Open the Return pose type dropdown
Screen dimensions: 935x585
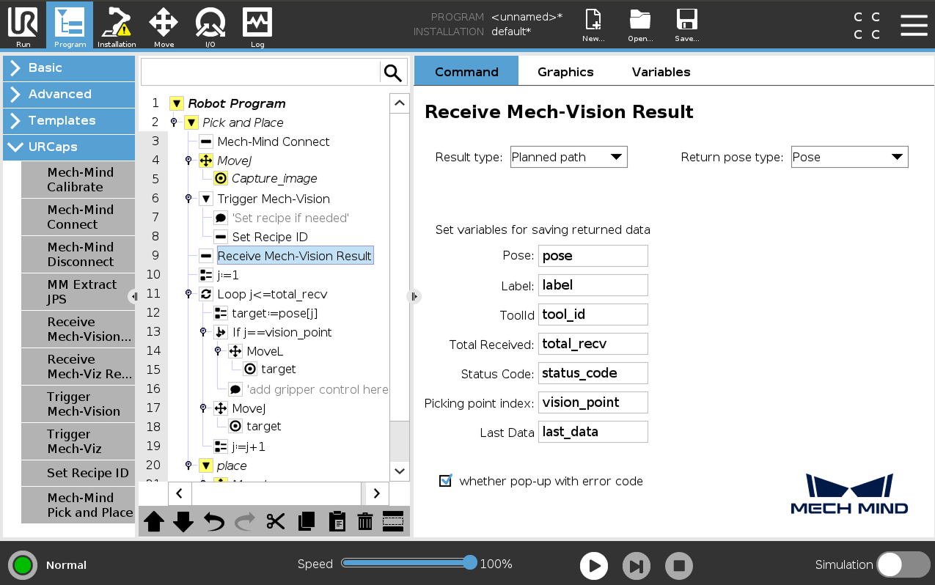click(849, 156)
